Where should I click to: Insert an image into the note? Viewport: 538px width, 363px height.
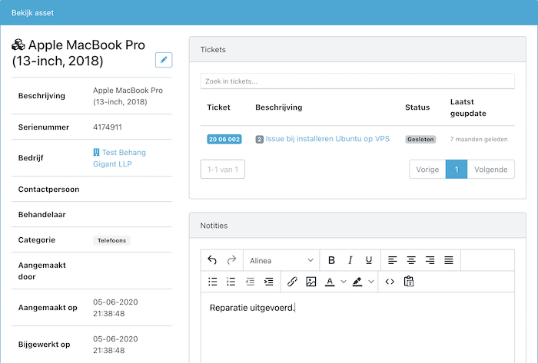(x=311, y=282)
